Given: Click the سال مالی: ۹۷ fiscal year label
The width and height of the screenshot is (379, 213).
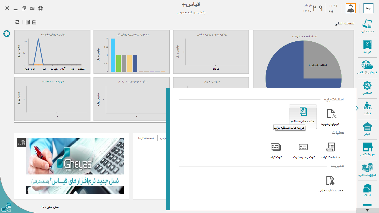Looking at the screenshot, I should coord(50,207).
